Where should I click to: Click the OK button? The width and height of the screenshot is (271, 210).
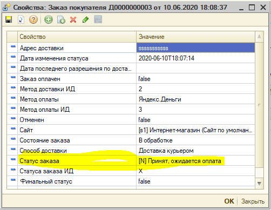coord(229,201)
